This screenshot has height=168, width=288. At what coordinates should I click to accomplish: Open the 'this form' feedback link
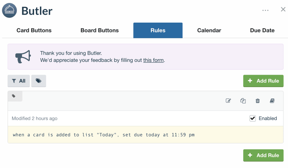coord(153,60)
